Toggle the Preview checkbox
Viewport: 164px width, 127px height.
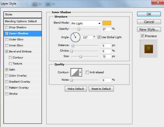pyautogui.click(x=142, y=36)
